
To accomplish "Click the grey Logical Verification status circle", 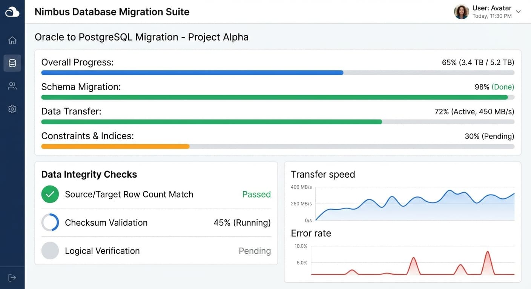I will 50,251.
